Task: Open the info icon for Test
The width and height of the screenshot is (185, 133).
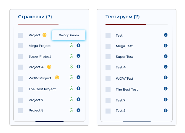Action: click(166, 35)
